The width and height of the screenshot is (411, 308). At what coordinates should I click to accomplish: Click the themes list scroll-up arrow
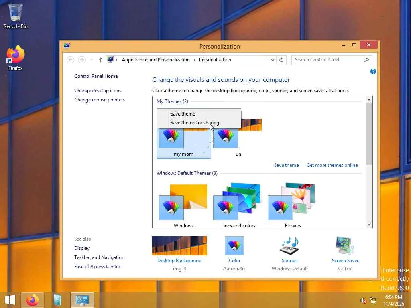tap(369, 100)
